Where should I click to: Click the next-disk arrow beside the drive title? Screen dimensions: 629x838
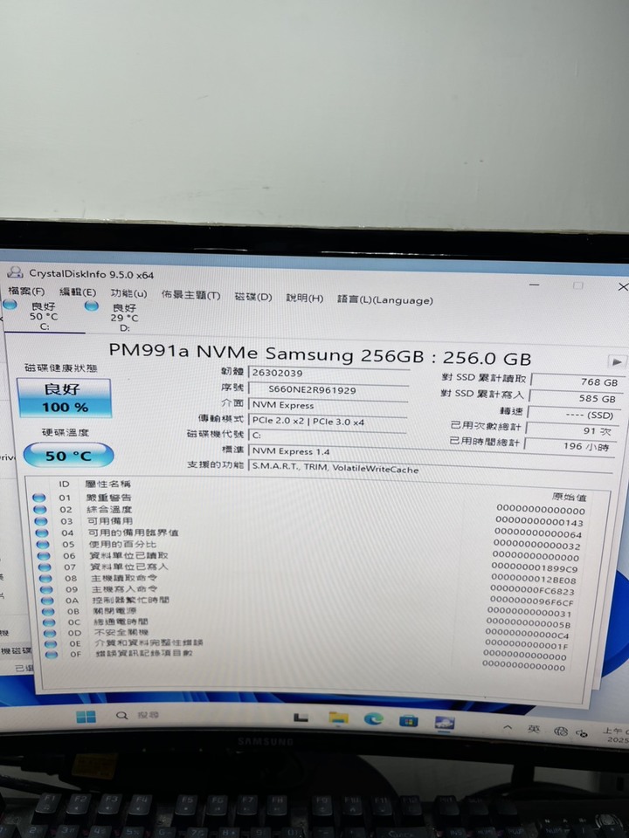[617, 361]
